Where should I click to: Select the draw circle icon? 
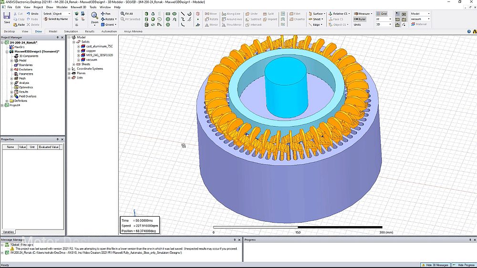click(x=167, y=19)
